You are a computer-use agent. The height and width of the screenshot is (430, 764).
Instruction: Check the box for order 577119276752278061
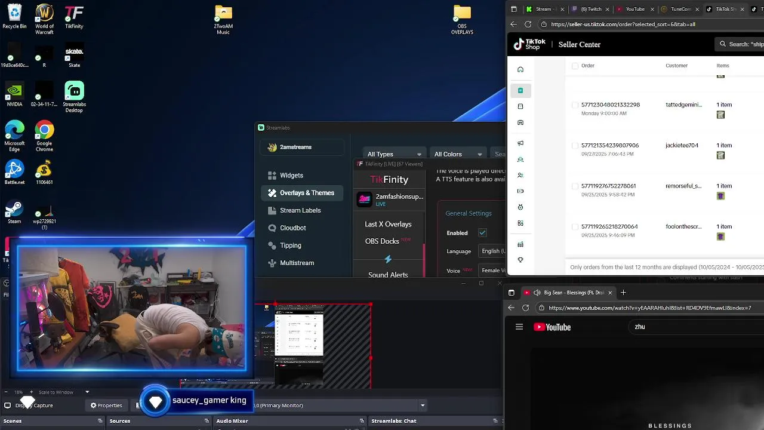(575, 186)
